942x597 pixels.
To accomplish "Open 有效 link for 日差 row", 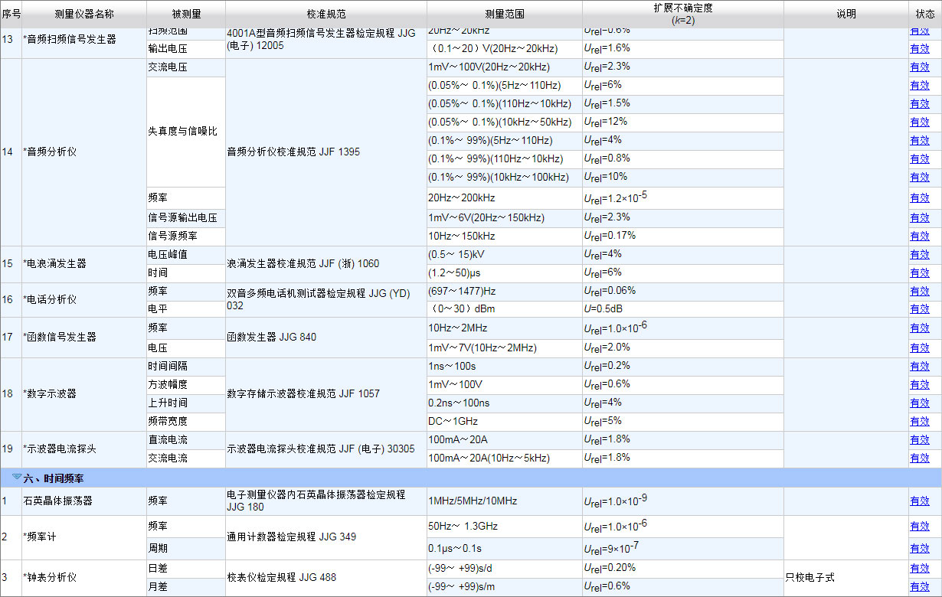I will tap(919, 569).
